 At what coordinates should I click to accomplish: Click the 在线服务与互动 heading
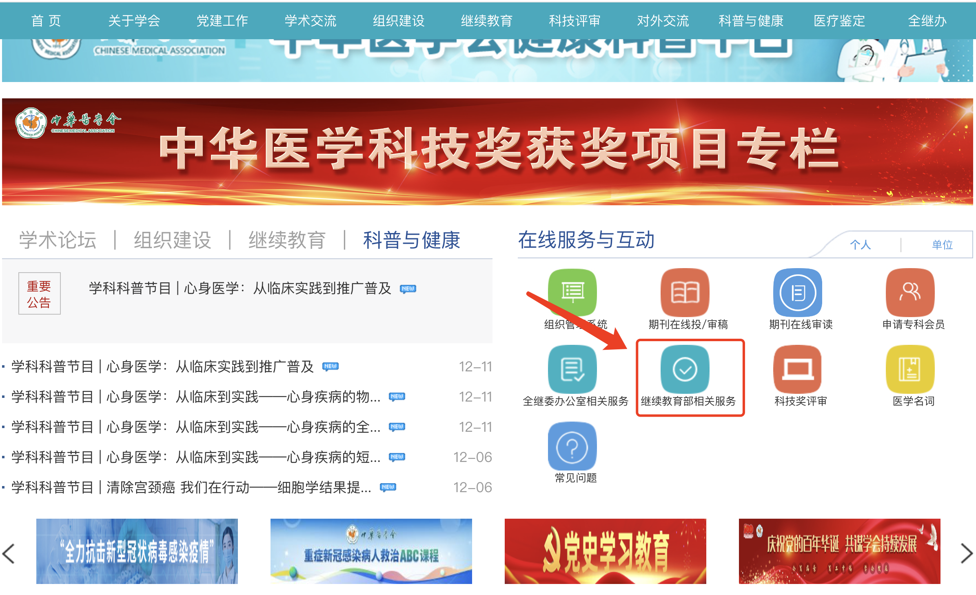click(586, 240)
